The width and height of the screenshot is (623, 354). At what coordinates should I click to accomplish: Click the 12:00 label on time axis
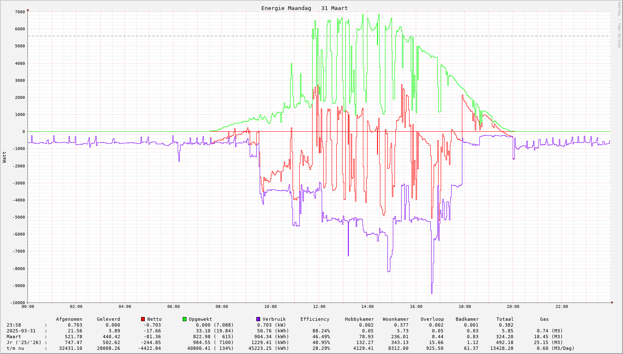tap(319, 307)
